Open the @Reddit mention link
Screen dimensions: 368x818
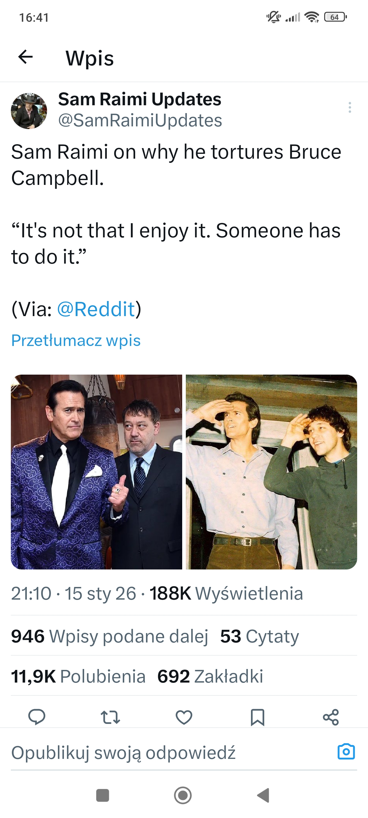[x=96, y=309]
